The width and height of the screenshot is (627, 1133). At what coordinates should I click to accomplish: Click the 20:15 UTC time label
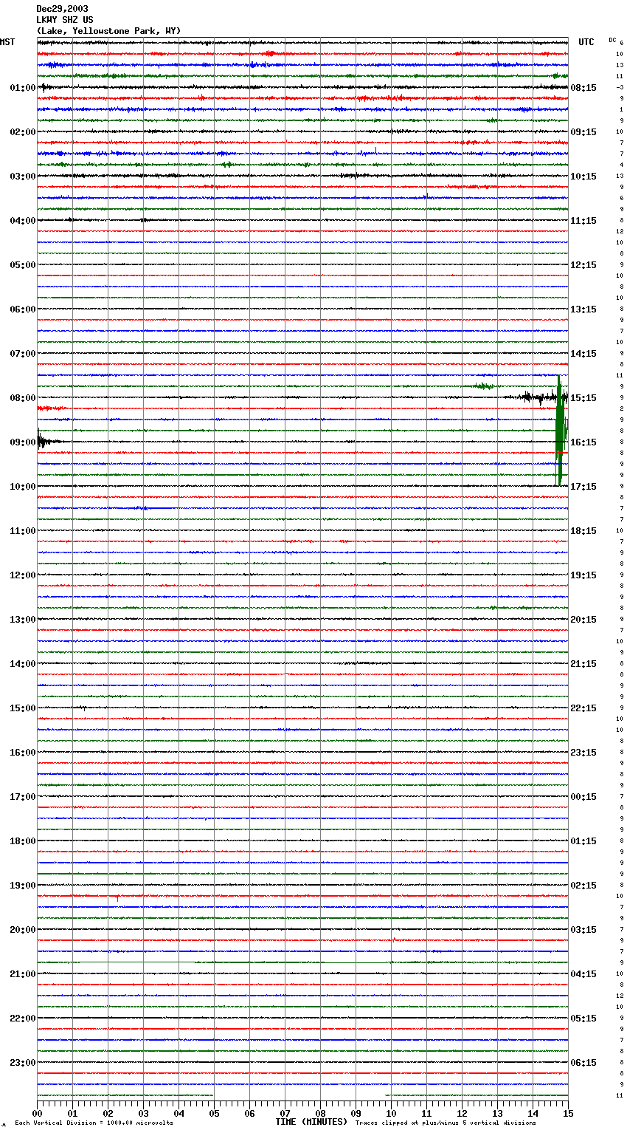click(583, 620)
